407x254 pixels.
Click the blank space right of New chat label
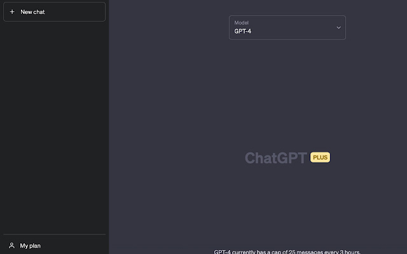tap(74, 11)
